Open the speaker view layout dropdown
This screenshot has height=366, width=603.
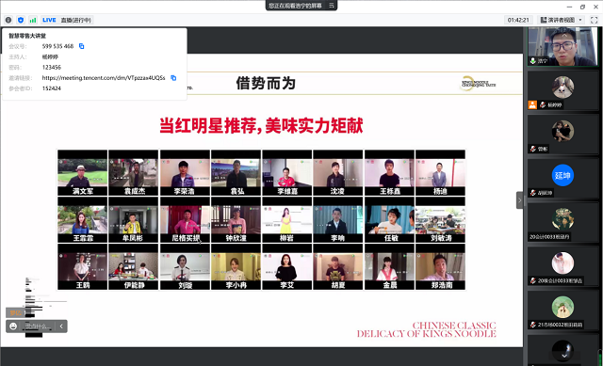pyautogui.click(x=562, y=20)
